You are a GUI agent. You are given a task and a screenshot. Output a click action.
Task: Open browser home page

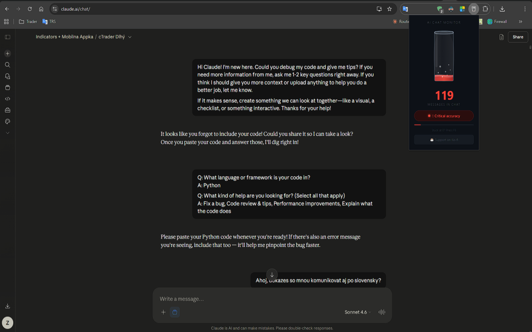(x=41, y=9)
